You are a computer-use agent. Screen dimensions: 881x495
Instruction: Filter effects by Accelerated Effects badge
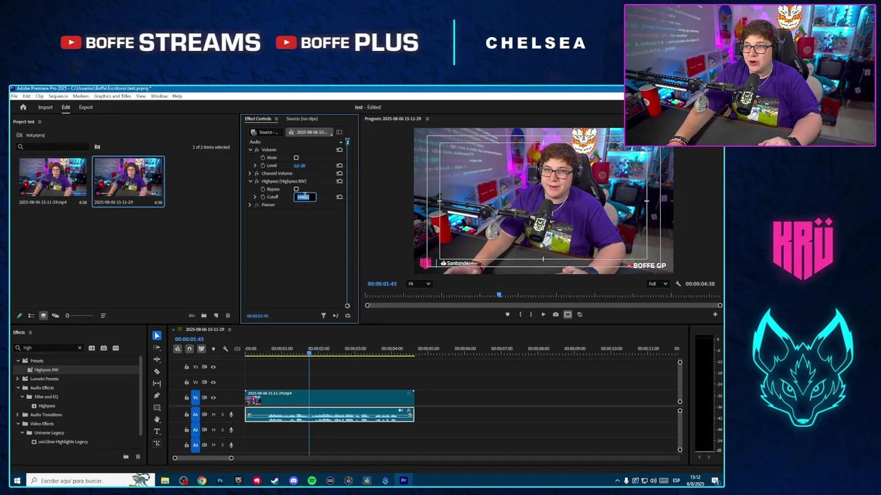click(92, 348)
